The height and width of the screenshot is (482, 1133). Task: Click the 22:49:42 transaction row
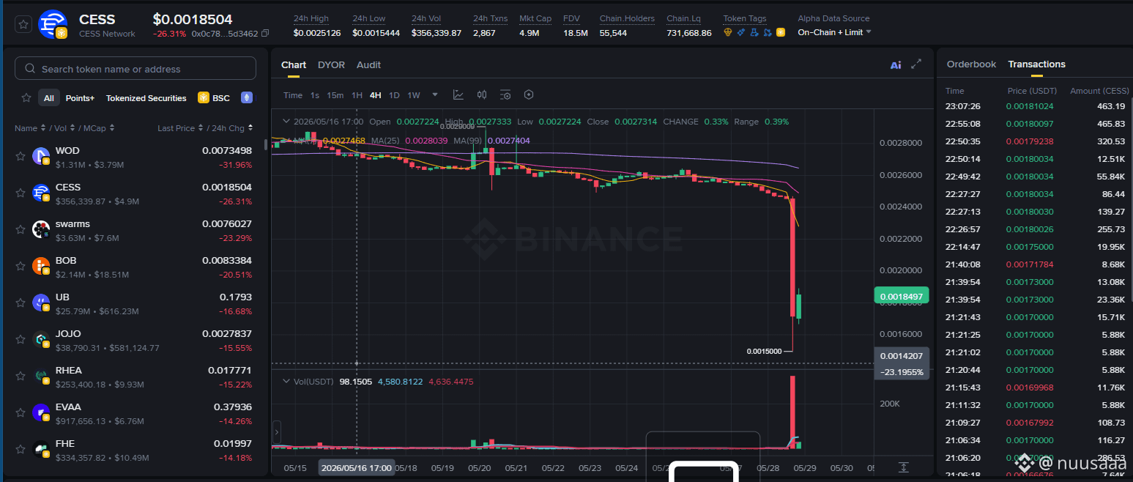tap(1037, 177)
